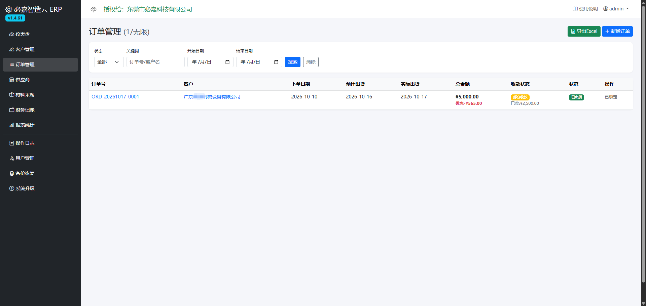Open 仪表盘 dashboard in sidebar
The height and width of the screenshot is (306, 646).
(x=40, y=34)
